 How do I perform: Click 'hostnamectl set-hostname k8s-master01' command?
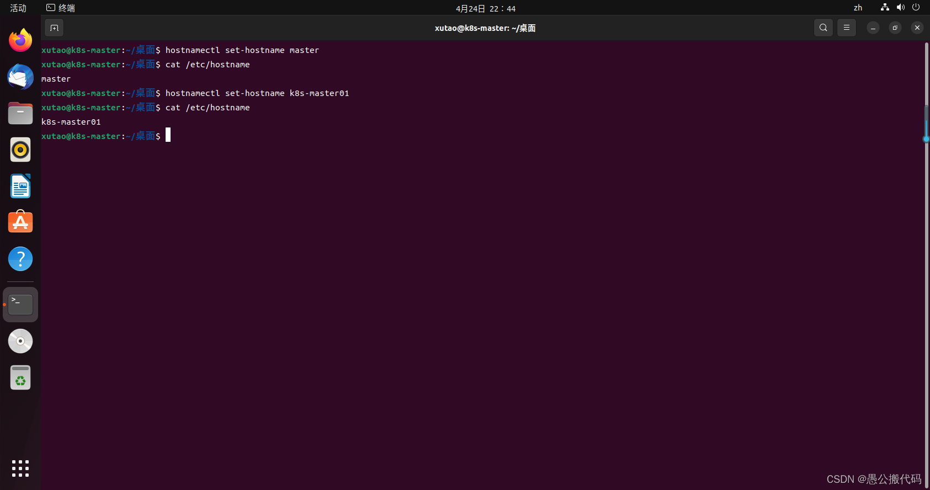(257, 93)
